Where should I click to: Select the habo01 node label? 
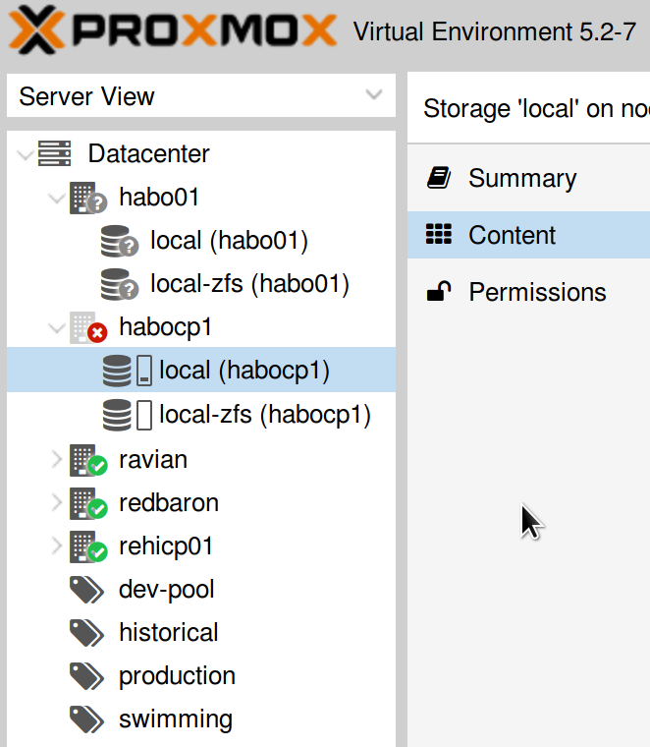pyautogui.click(x=159, y=198)
